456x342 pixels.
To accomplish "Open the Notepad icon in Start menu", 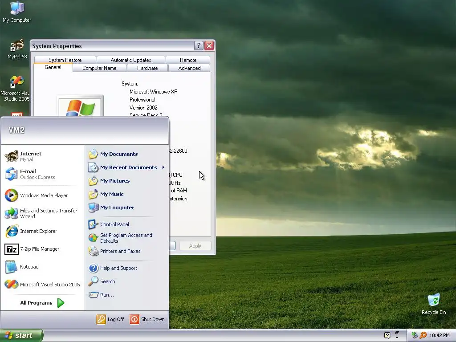I will (11, 267).
